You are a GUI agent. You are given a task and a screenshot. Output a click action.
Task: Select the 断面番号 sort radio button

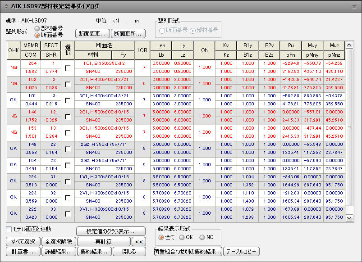[x=37, y=35]
